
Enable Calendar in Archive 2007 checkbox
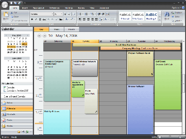pyautogui.click(x=5, y=91)
